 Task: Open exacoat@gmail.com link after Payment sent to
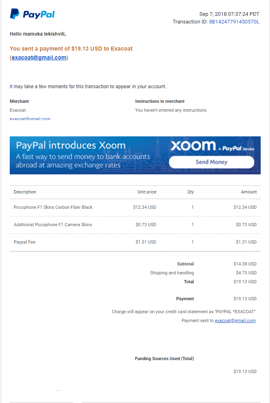pyautogui.click(x=235, y=320)
